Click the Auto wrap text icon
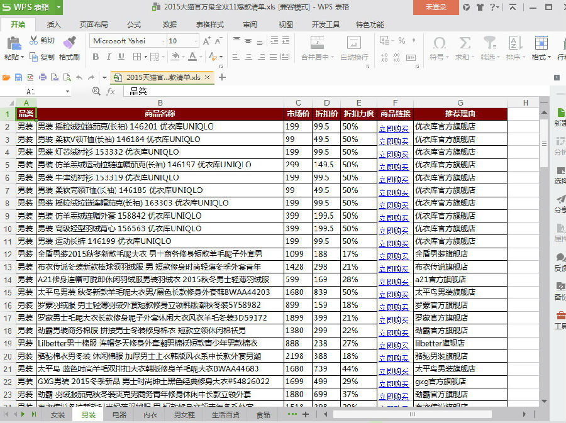The width and height of the screenshot is (566, 423). [353, 43]
